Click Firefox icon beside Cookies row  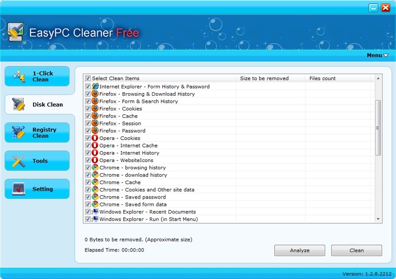pyautogui.click(x=95, y=108)
